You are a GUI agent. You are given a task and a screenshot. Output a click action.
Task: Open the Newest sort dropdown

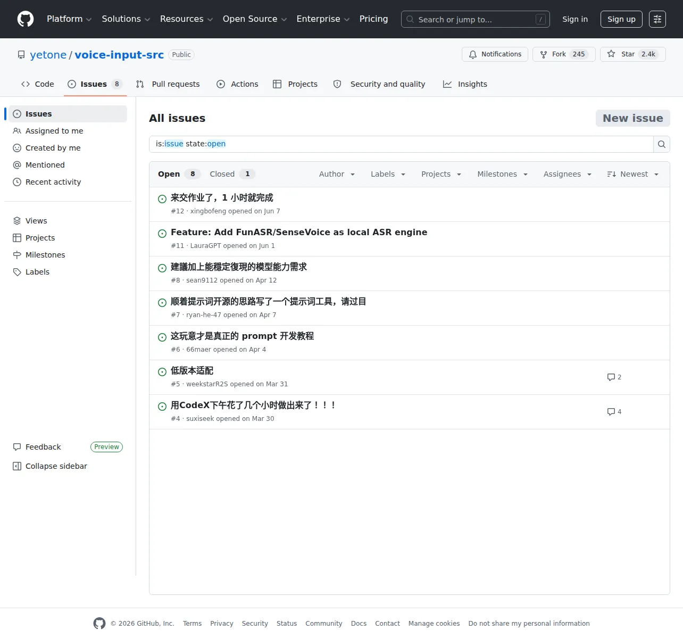pos(633,174)
